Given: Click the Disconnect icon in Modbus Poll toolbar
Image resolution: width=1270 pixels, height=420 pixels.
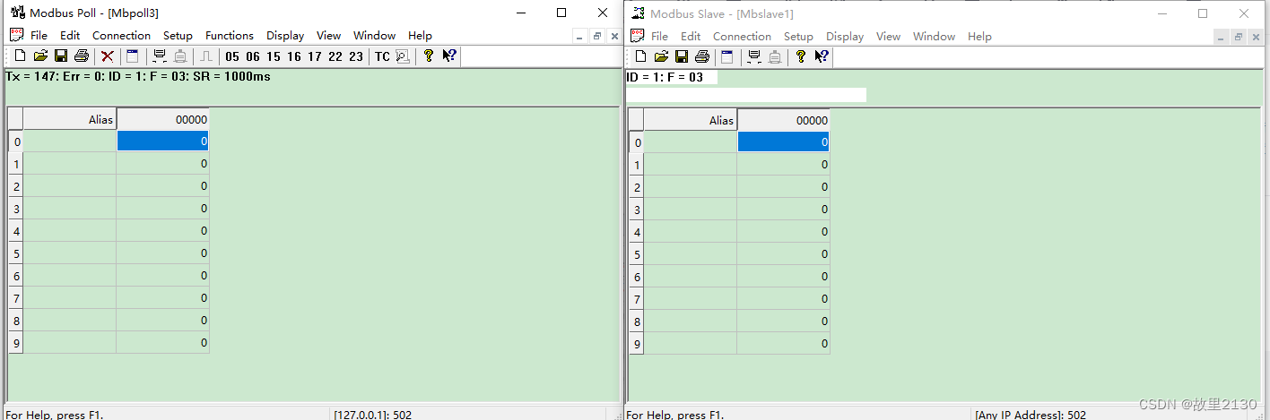Looking at the screenshot, I should [x=180, y=56].
